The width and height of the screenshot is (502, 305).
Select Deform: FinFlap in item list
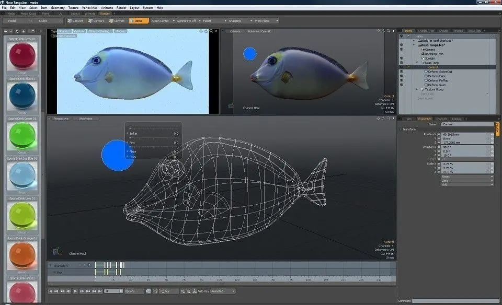coord(438,80)
